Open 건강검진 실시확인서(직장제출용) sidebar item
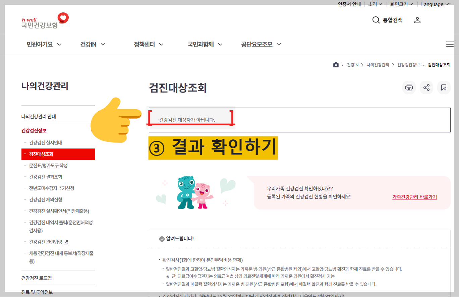The image size is (459, 297). click(x=59, y=211)
